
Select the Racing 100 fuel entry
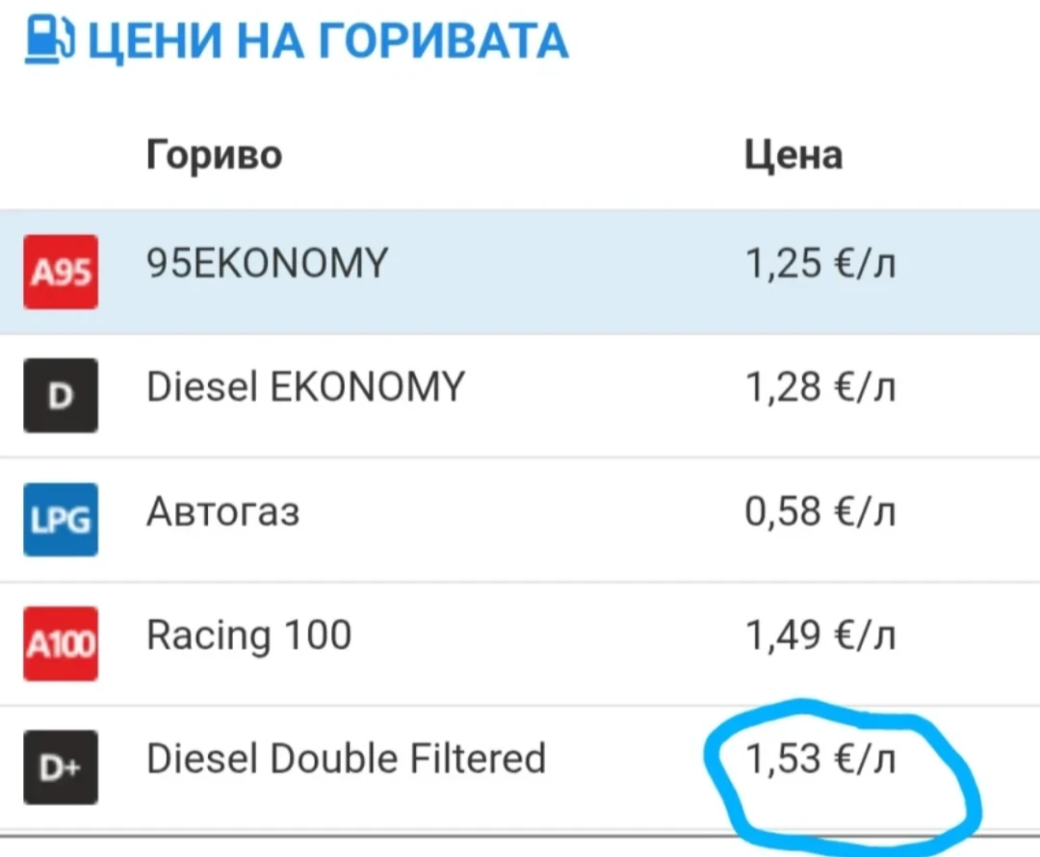pos(248,634)
